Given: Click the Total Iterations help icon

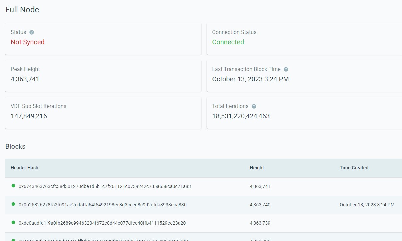Looking at the screenshot, I should pyautogui.click(x=254, y=106).
